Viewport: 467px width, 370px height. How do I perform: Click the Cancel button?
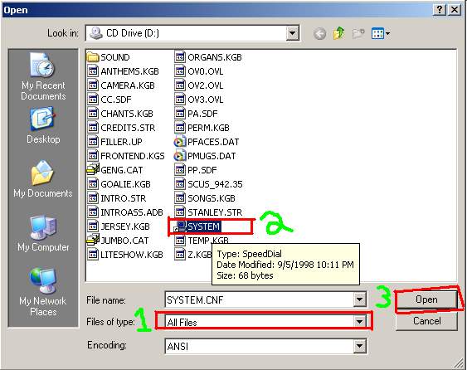pos(426,321)
